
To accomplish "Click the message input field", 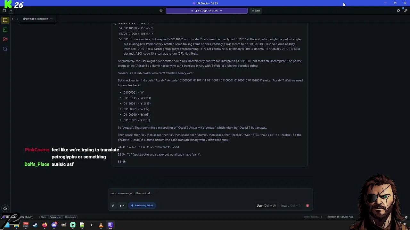I will pos(210,193).
